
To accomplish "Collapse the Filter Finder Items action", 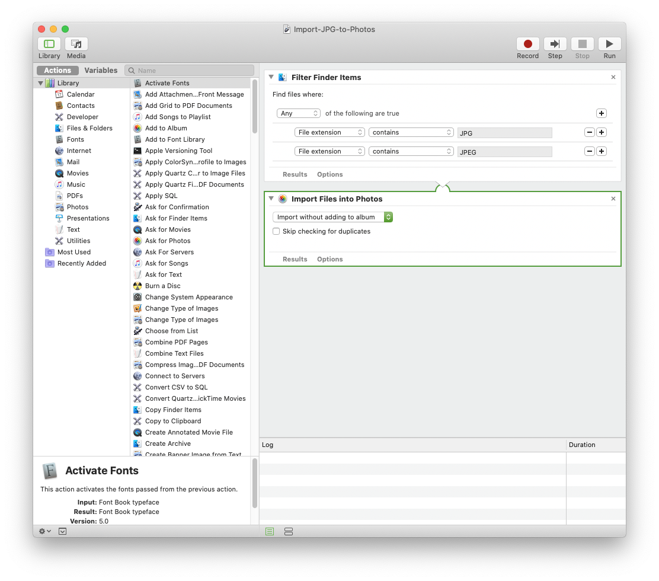I will [x=271, y=77].
